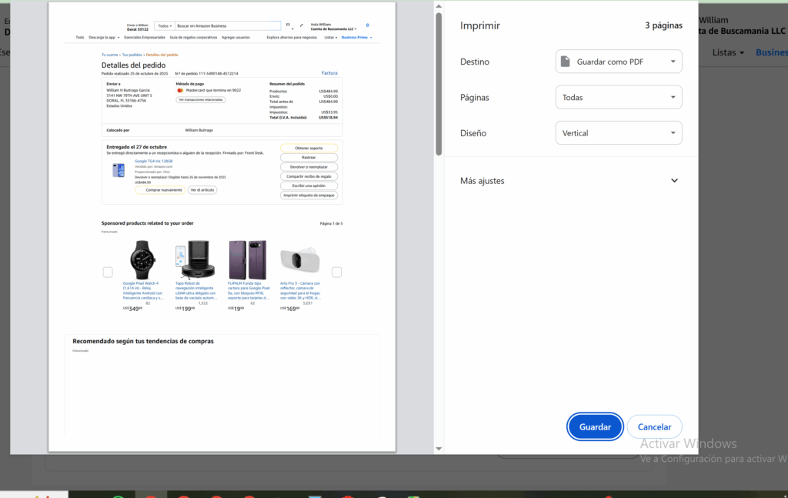This screenshot has width=788, height=498.
Task: Click the FLIPALM Funda title link
Action: click(249, 290)
